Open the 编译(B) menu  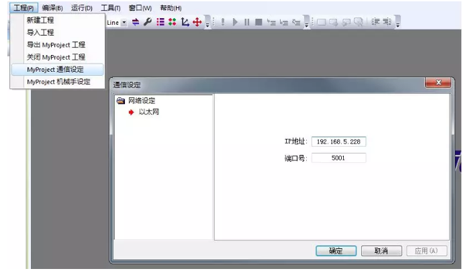pyautogui.click(x=52, y=8)
